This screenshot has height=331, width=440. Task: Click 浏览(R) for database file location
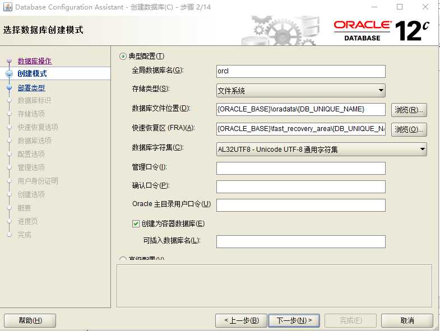(x=409, y=110)
